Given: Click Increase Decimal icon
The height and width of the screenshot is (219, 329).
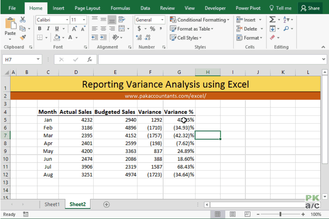Looking at the screenshot, I should tap(139, 37).
